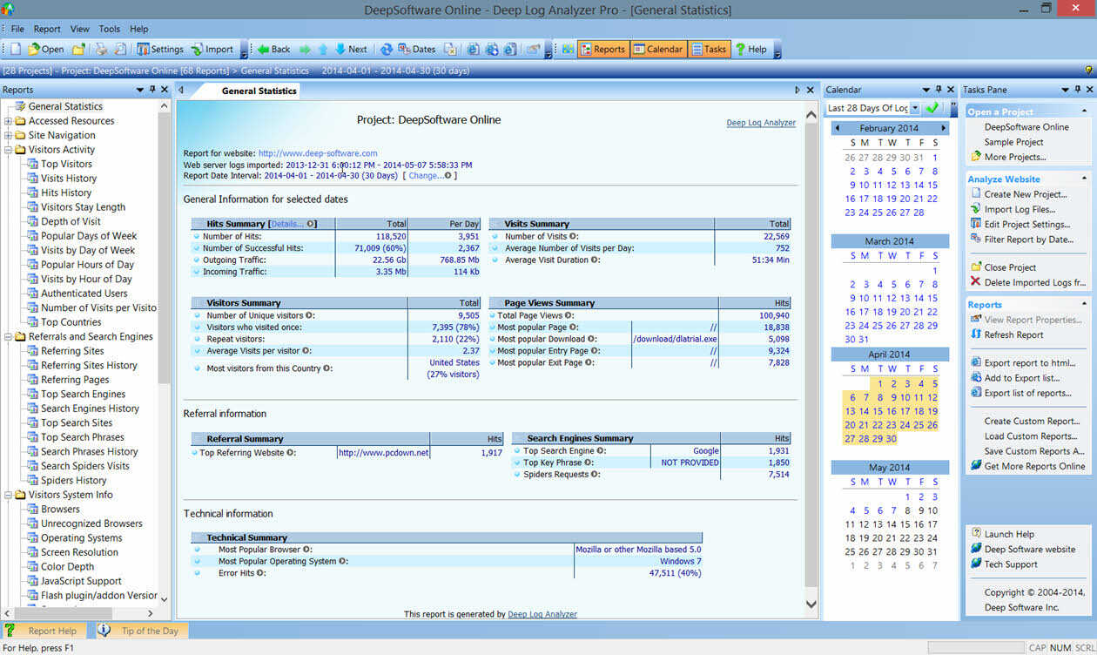1097x655 pixels.
Task: Select April 16 in the calendar
Action: coord(892,410)
